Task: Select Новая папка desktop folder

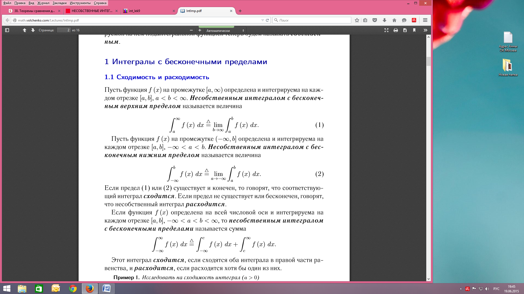Action: [x=508, y=68]
